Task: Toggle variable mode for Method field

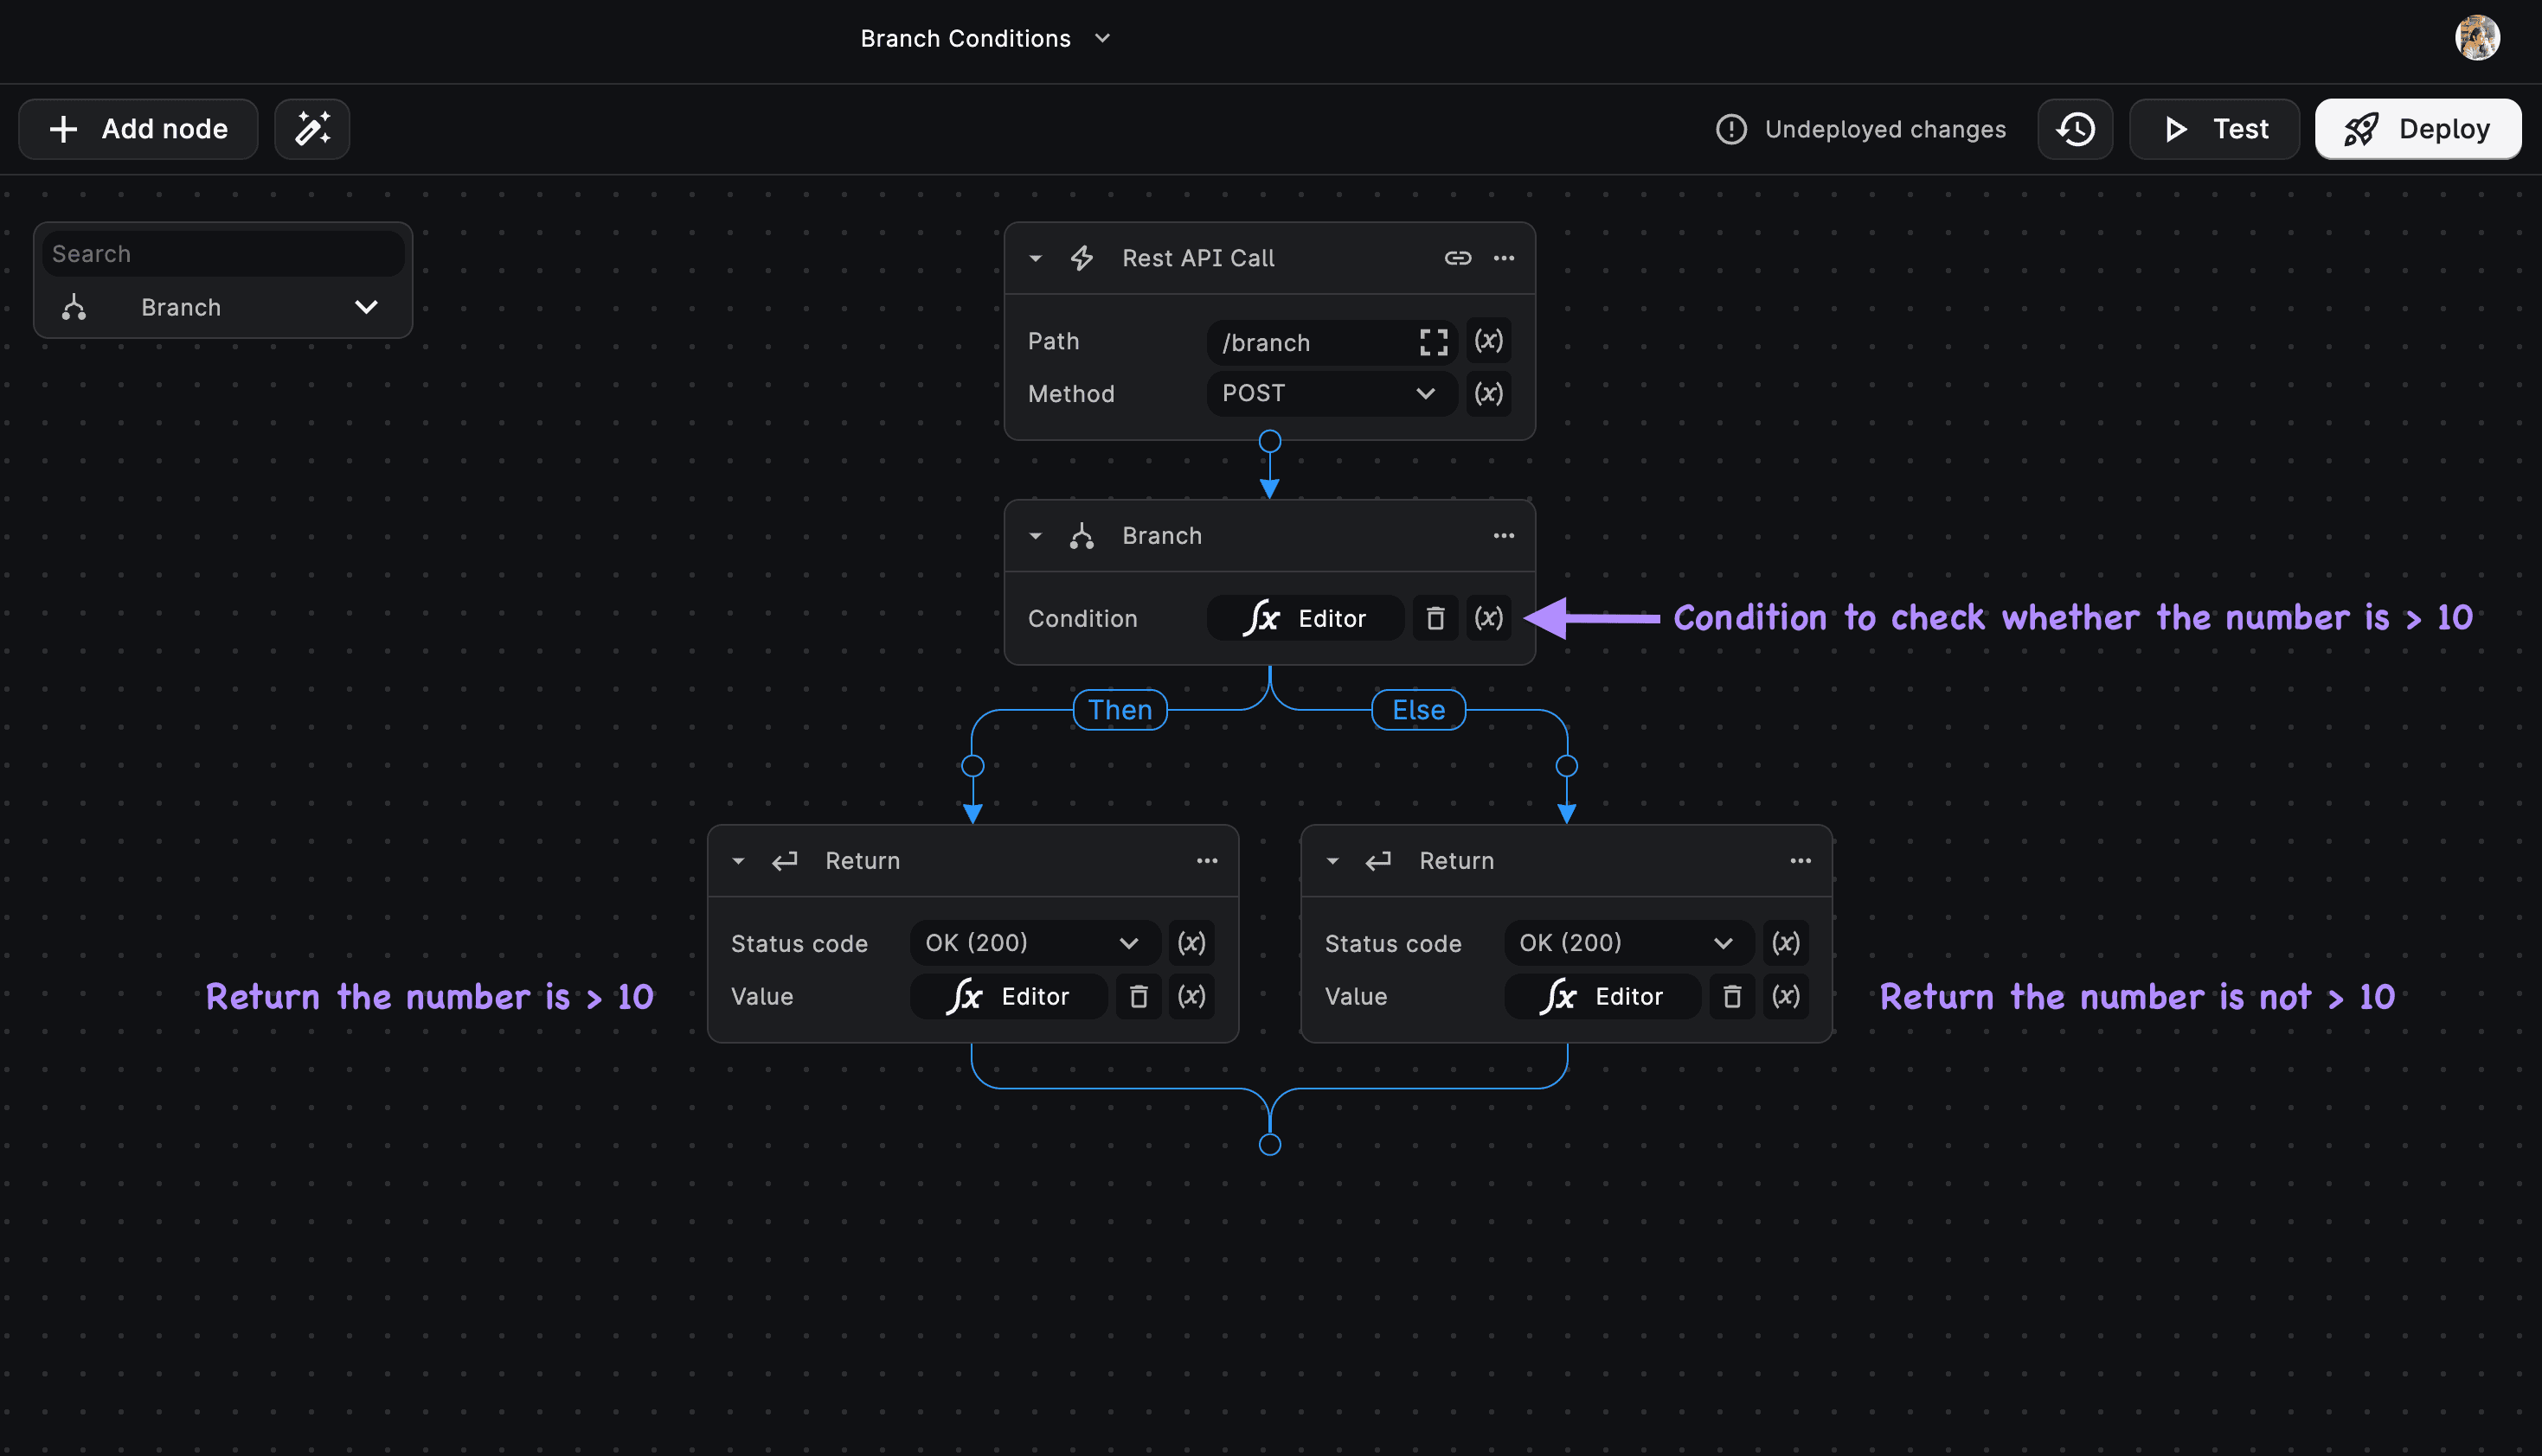Action: [x=1488, y=393]
